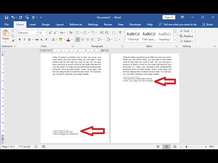Apply the No Spacing style
Image resolution: width=218 pixels, height=163 pixels.
149,36
